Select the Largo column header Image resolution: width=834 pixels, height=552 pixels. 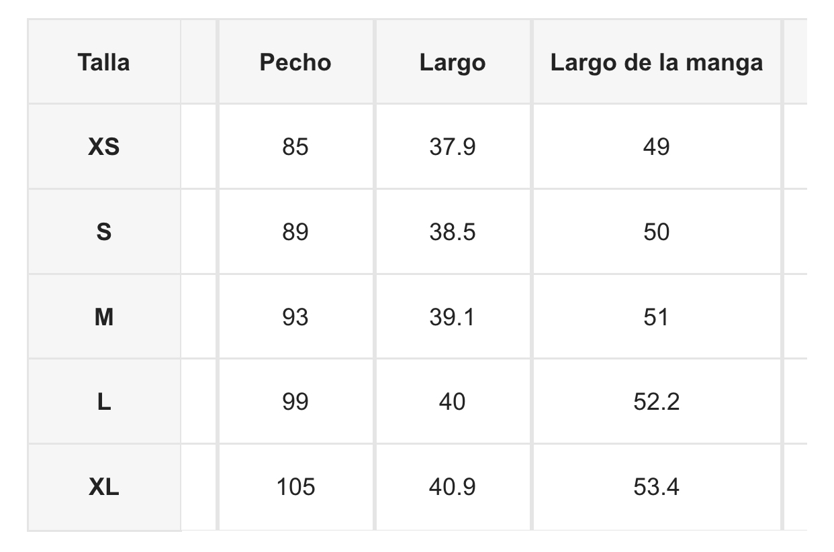coord(453,62)
